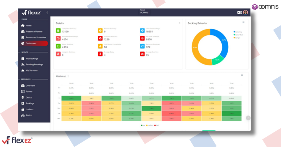
Task: Open the Heatmap chart hamburger menu
Action: tap(242, 75)
